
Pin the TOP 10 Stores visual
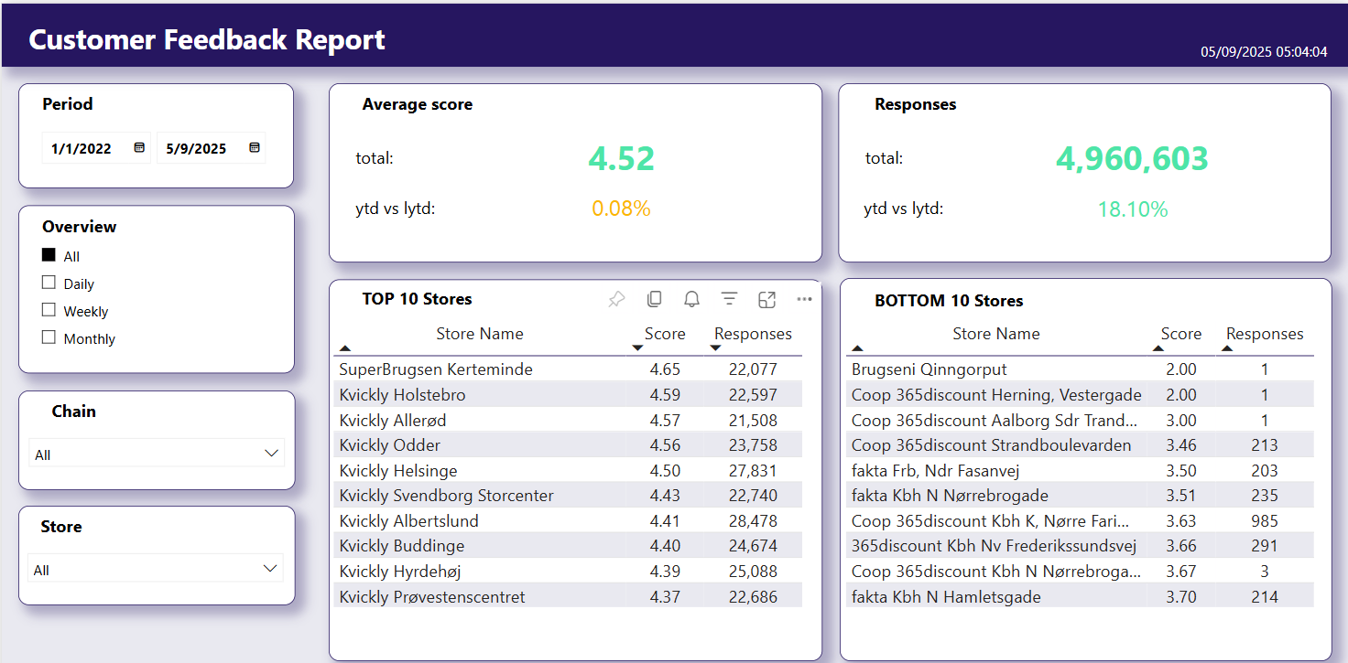(x=616, y=299)
